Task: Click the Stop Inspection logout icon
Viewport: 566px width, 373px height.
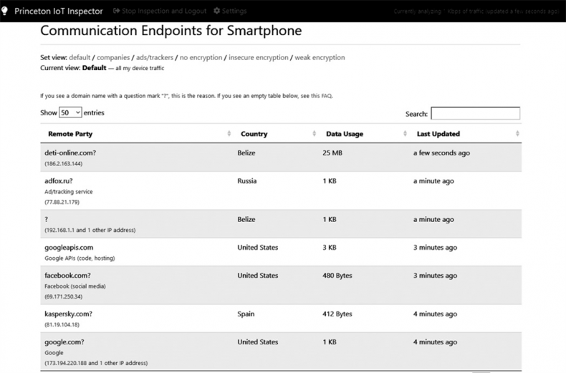Action: click(x=117, y=11)
